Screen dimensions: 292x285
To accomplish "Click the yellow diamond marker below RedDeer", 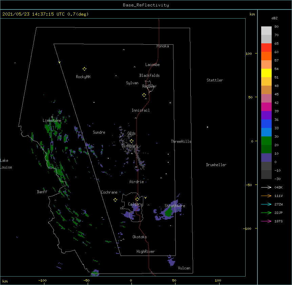I will click(144, 95).
